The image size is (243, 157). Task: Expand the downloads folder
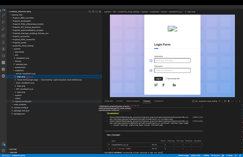(19, 52)
